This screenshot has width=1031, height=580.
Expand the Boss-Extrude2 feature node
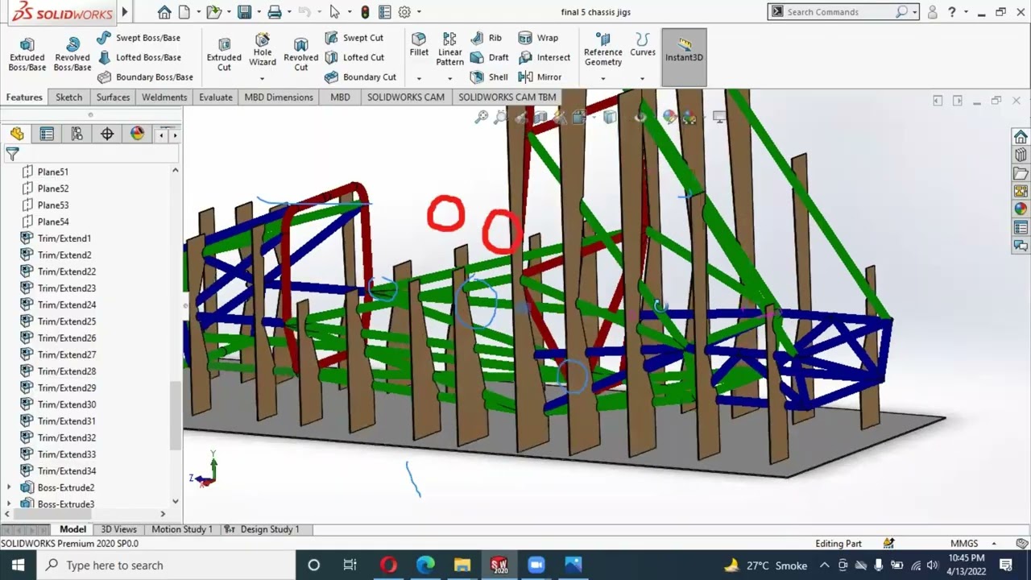[x=9, y=487]
